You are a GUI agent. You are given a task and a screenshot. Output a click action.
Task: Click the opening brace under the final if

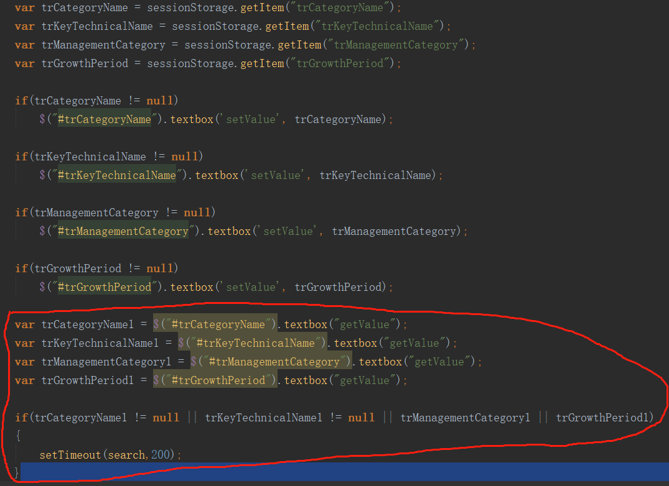(18, 436)
